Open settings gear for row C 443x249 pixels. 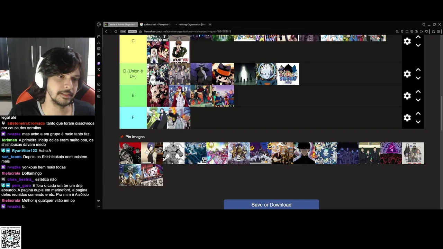[407, 41]
